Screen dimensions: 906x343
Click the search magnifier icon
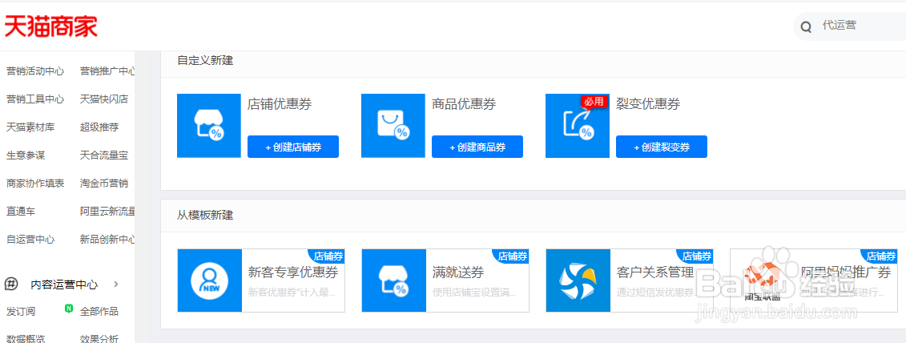(x=806, y=26)
